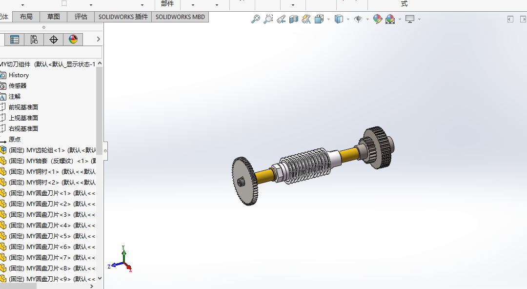Open View Orientation dropdown arrow
The image size is (527, 289).
click(x=328, y=19)
